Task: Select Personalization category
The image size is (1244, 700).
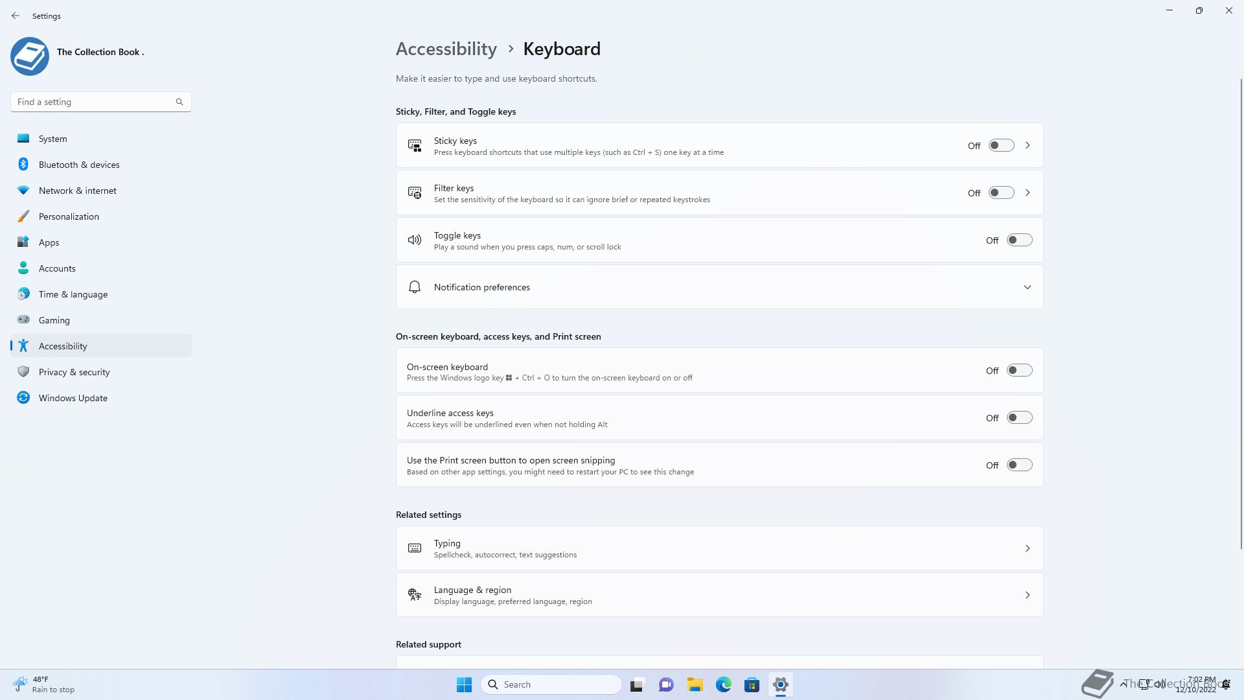Action: click(x=101, y=216)
